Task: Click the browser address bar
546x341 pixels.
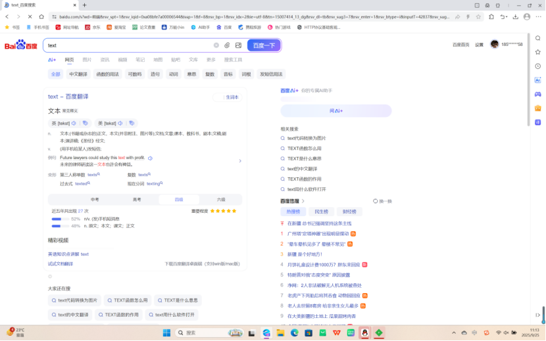Action: (254, 16)
